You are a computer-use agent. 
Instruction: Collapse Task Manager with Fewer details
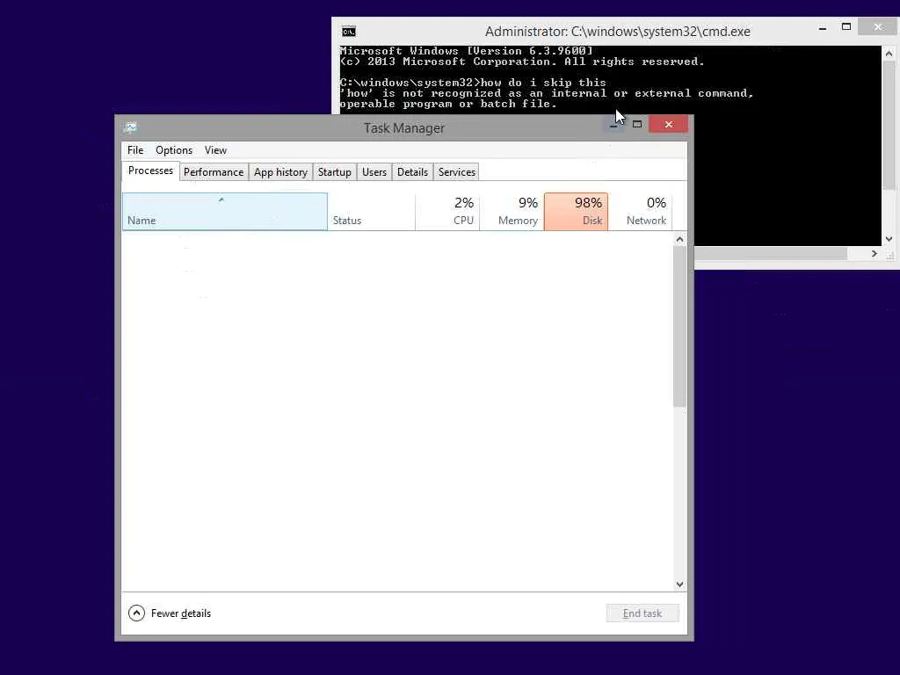pos(170,613)
